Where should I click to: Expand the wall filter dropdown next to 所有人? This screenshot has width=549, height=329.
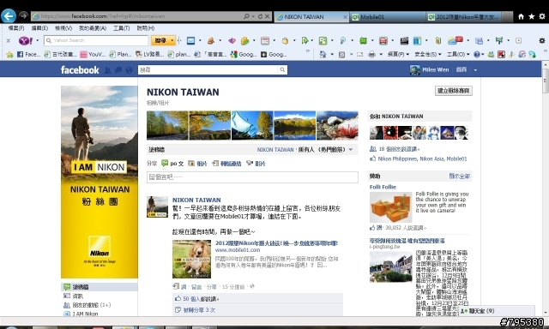pyautogui.click(x=351, y=150)
